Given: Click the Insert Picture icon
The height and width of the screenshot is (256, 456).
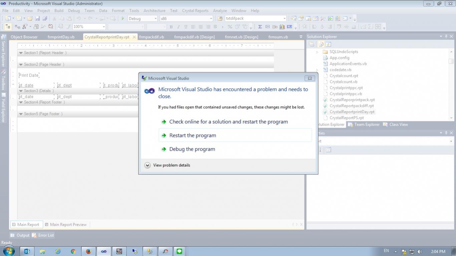Looking at the screenshot, I should point(289,27).
